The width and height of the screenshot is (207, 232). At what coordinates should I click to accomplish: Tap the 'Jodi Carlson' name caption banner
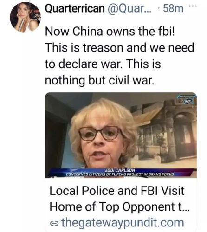pos(120,170)
